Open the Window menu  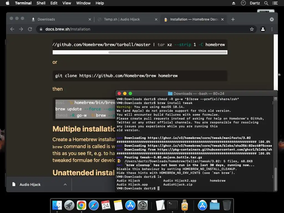click(x=83, y=3)
